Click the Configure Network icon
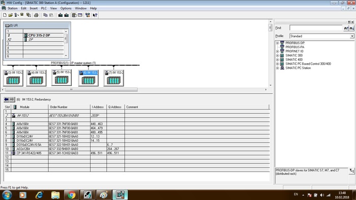The width and height of the screenshot is (356, 200). pos(87,15)
